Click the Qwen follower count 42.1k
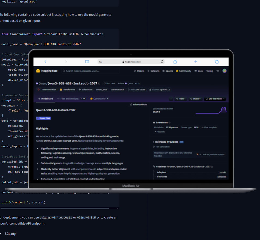 pos(137,83)
